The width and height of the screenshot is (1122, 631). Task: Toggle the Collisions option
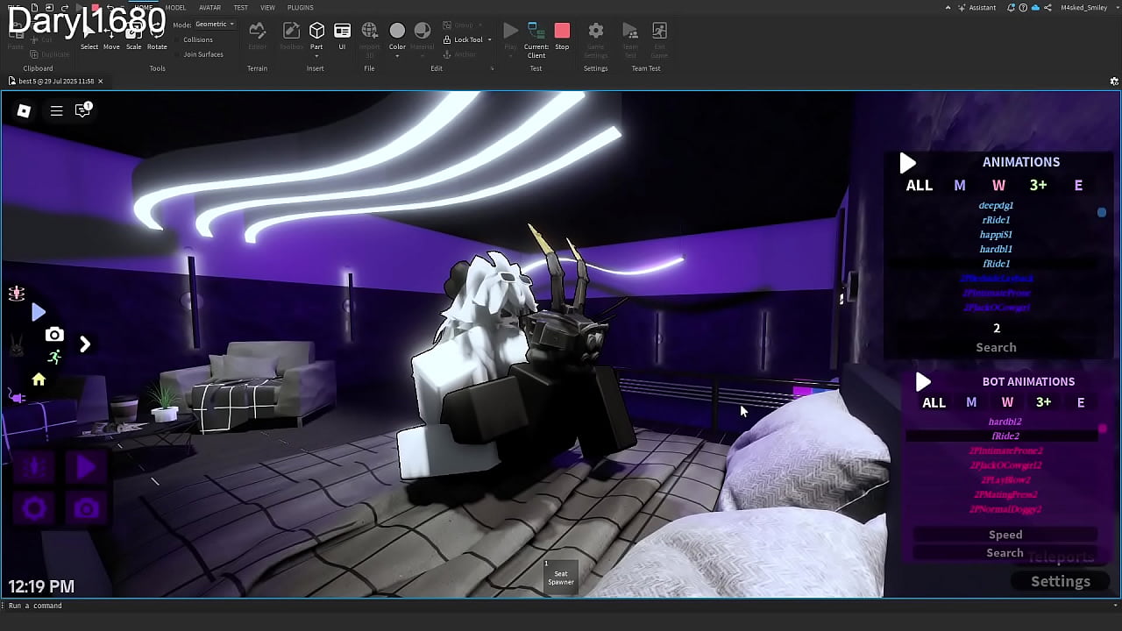coord(197,39)
